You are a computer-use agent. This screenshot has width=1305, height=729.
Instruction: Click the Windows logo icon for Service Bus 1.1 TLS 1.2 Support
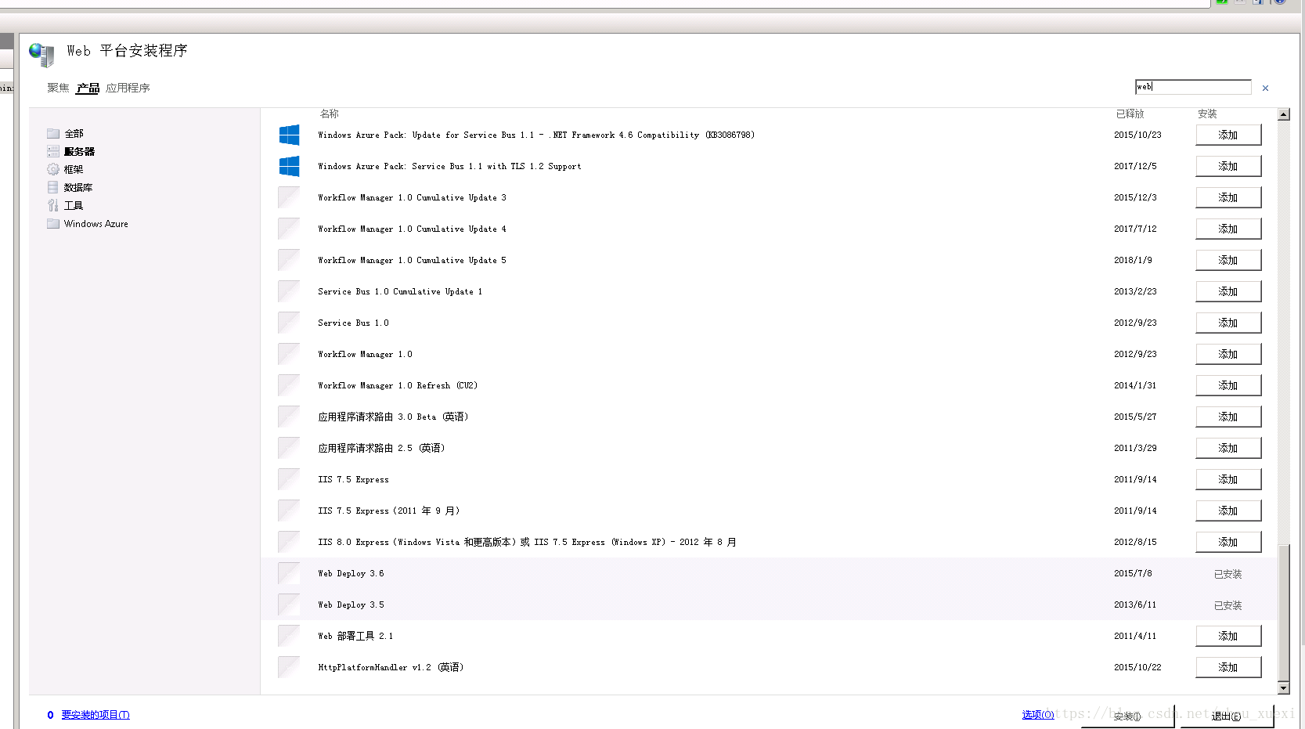pos(289,166)
